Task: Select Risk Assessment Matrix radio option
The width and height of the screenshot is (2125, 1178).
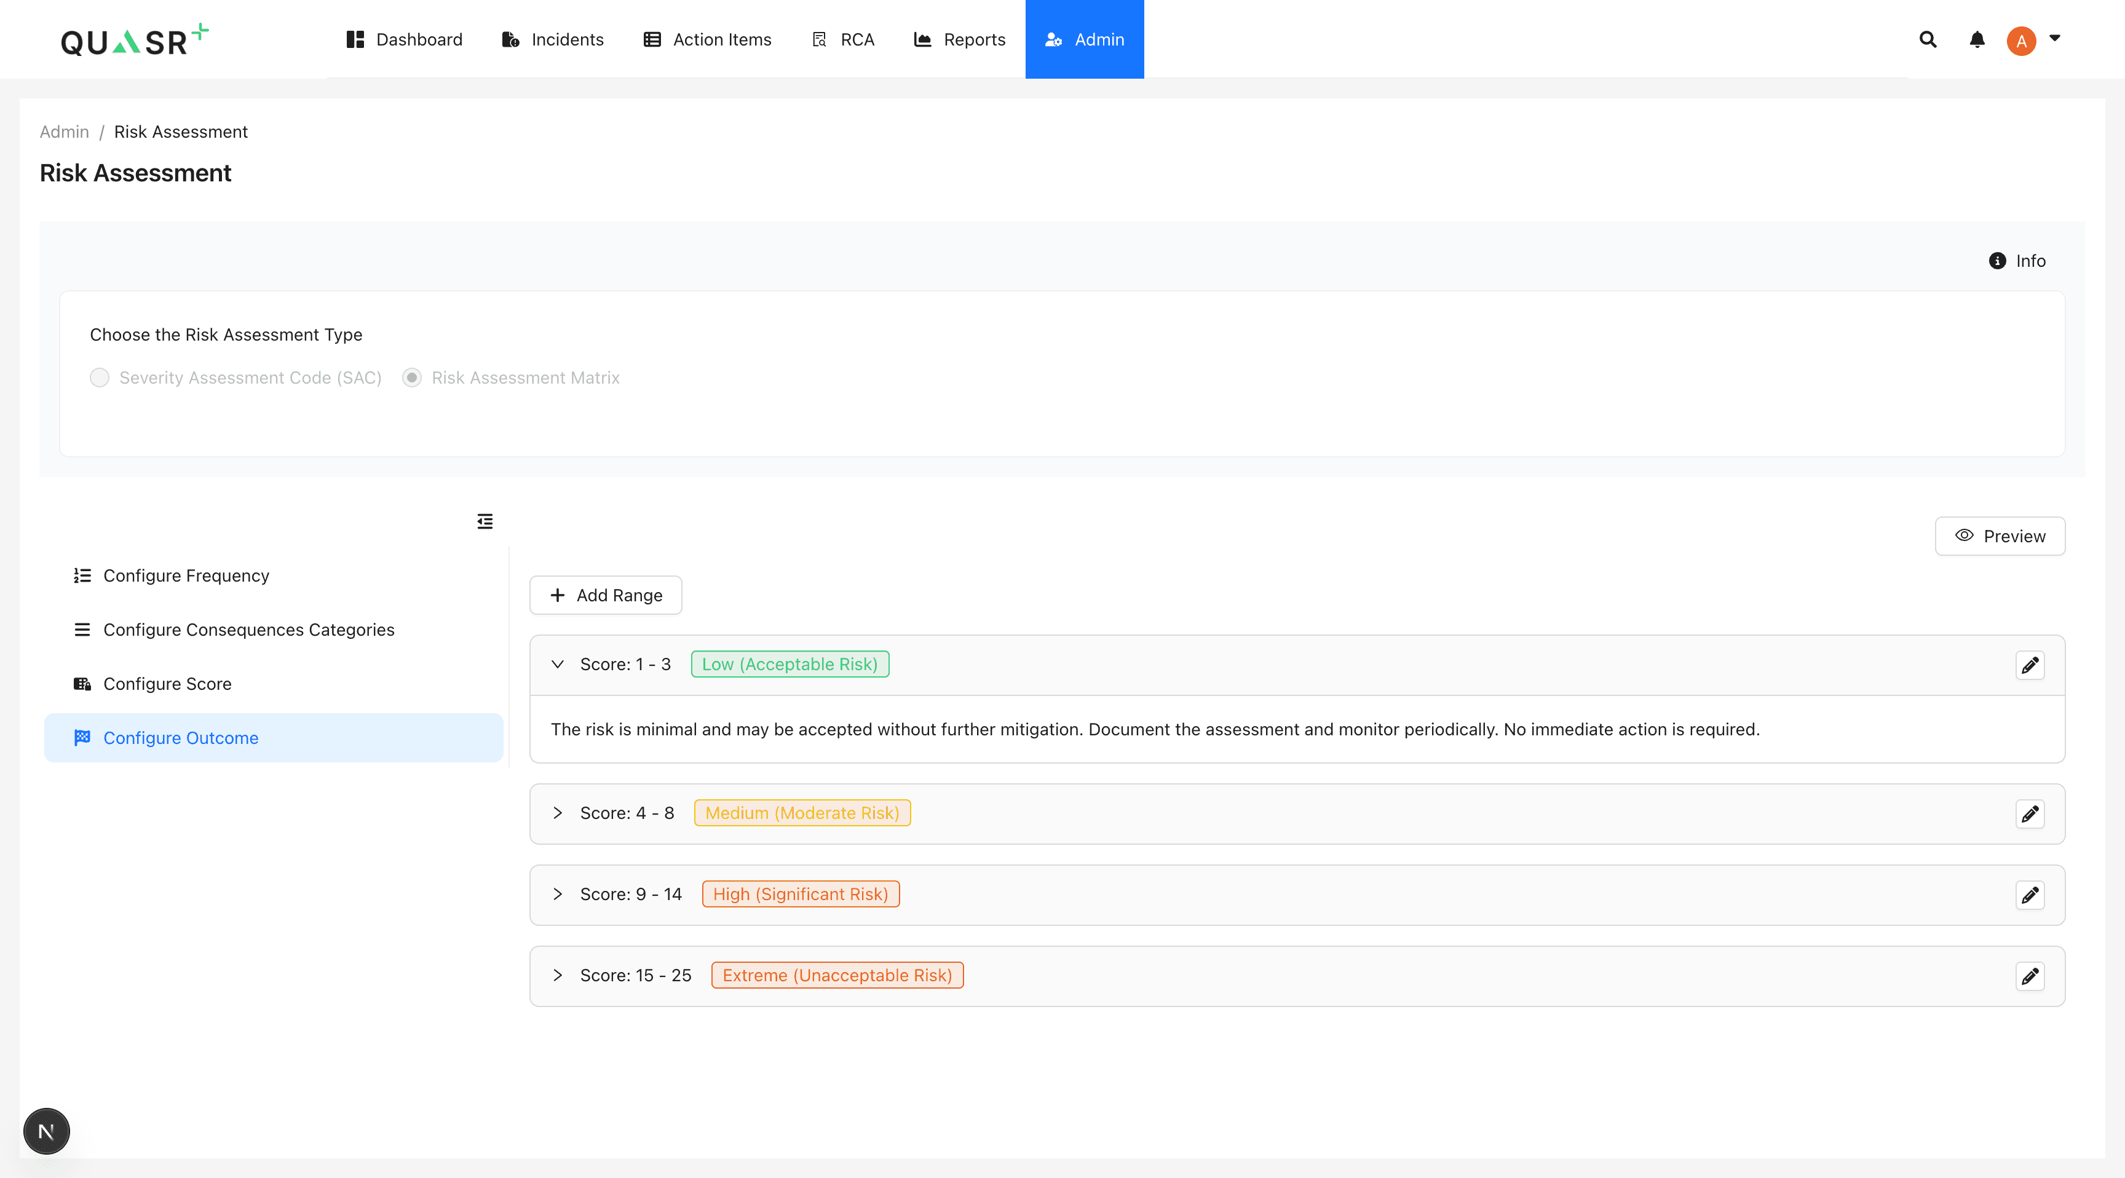Action: 411,378
